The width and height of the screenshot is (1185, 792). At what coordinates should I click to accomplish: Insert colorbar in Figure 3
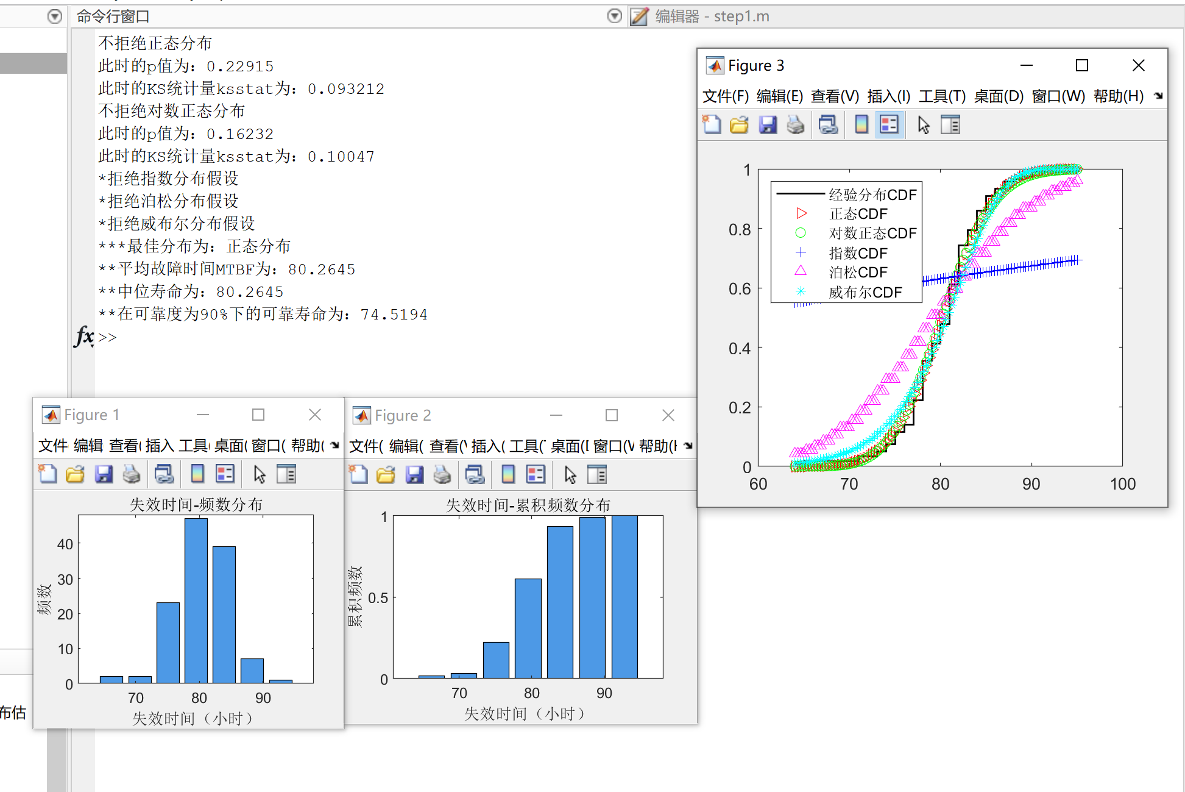point(861,125)
